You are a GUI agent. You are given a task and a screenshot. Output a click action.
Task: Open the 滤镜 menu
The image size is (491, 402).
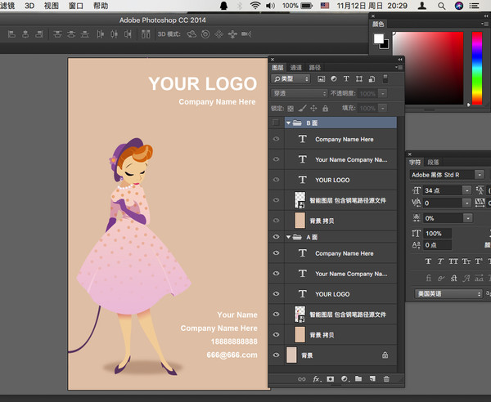7,6
